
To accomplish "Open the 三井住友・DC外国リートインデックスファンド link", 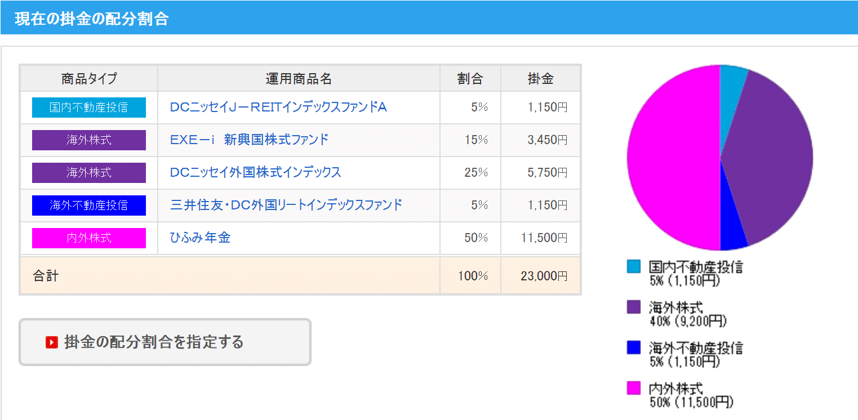I will [x=286, y=205].
